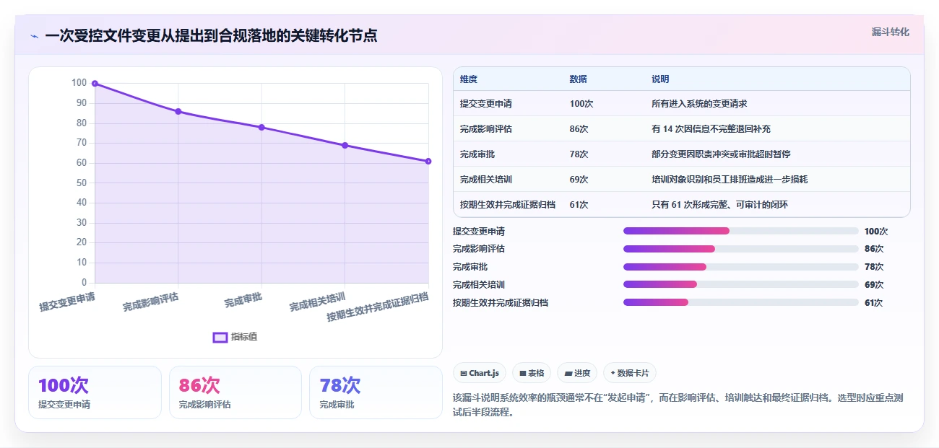The image size is (939, 448).
Task: Click the 按期生效并完成证据归档 cell in the table
Action: (508, 204)
